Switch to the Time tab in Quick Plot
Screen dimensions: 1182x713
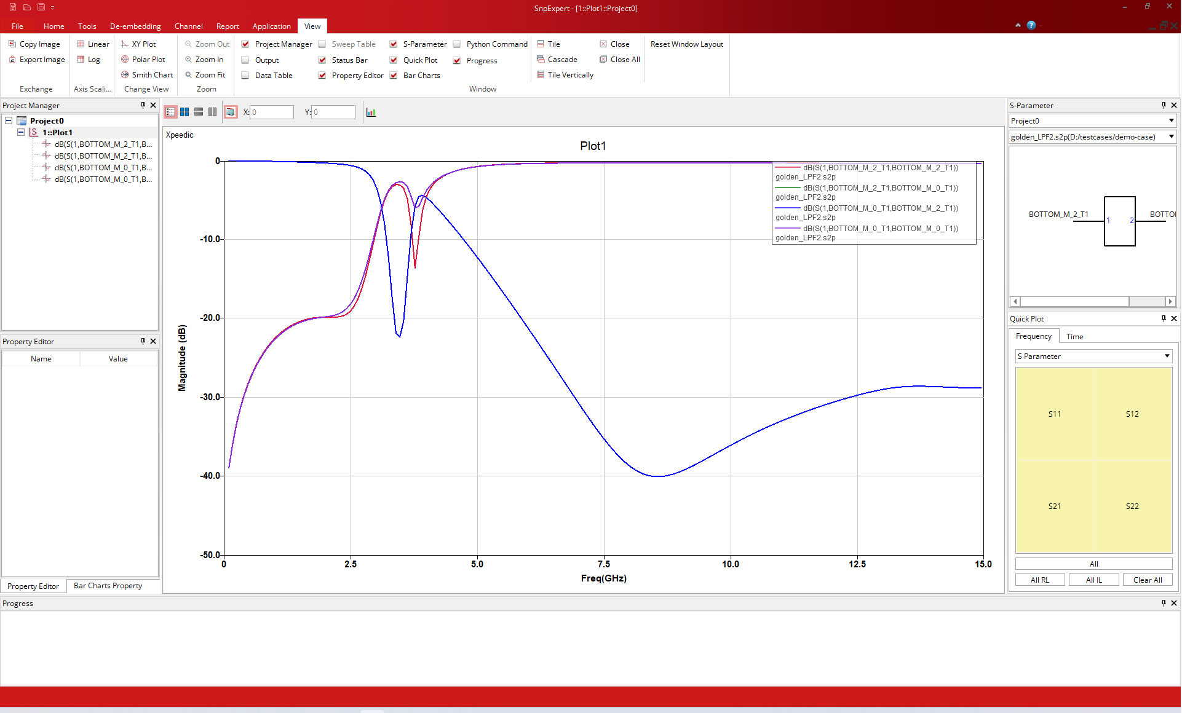coord(1074,336)
